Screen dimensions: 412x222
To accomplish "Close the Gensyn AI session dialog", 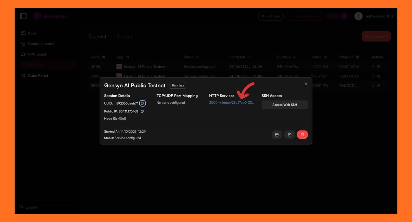I will coord(306,84).
